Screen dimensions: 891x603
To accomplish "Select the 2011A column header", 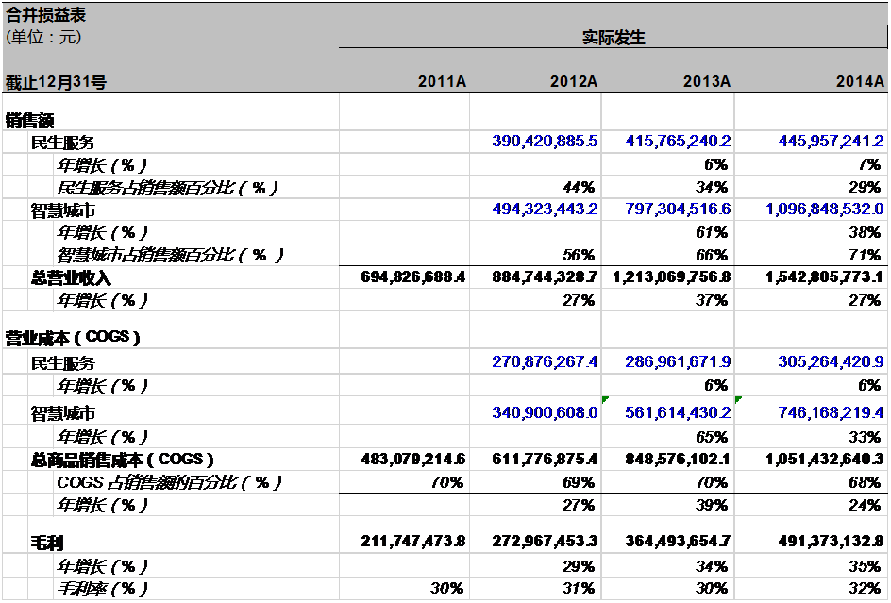I will click(442, 82).
